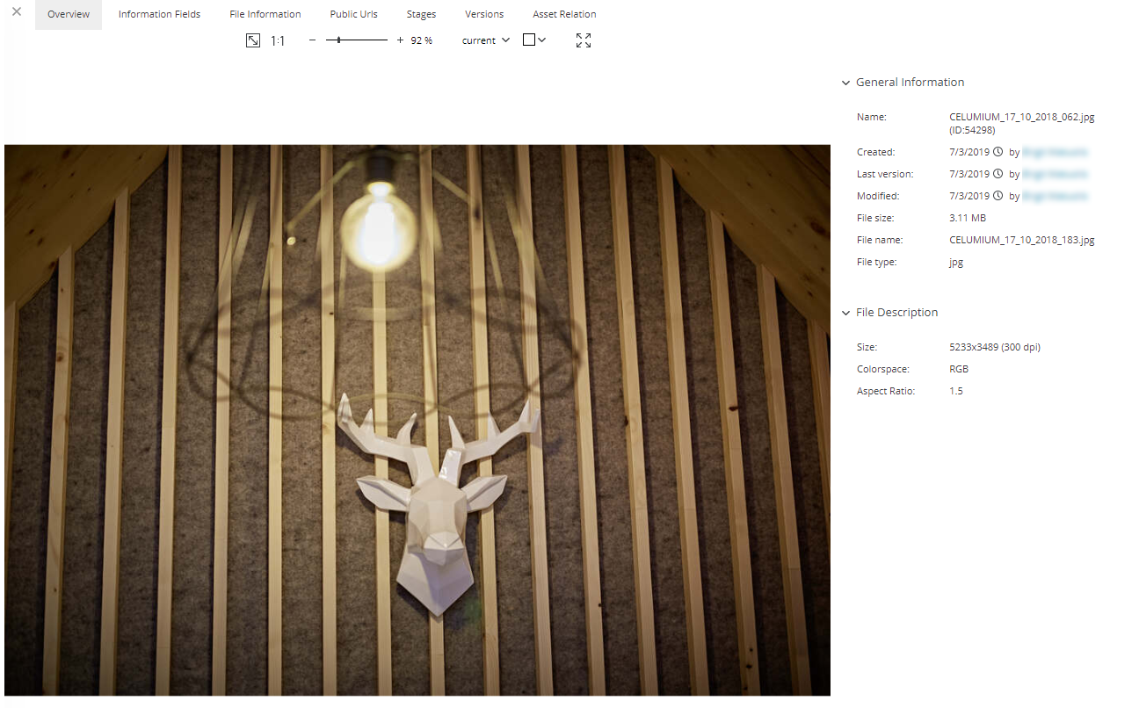1139x708 pixels.
Task: Open the current version dropdown
Action: coord(486,40)
